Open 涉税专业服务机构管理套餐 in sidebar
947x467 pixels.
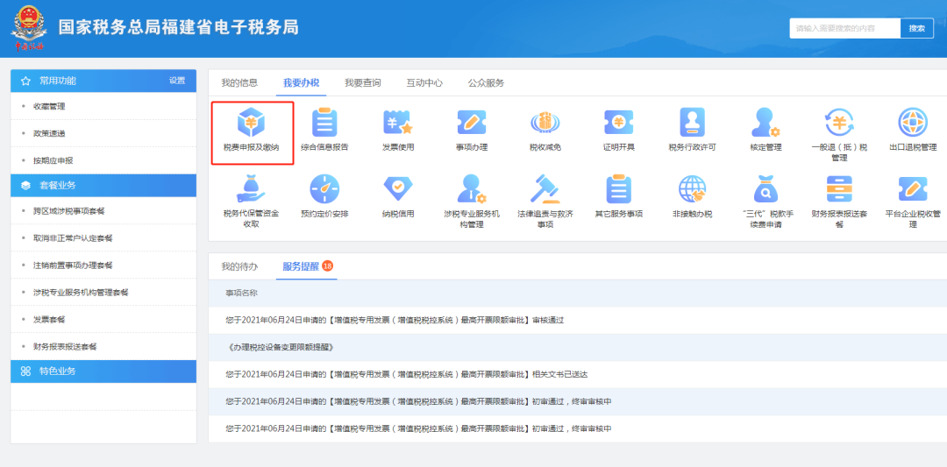coord(81,292)
